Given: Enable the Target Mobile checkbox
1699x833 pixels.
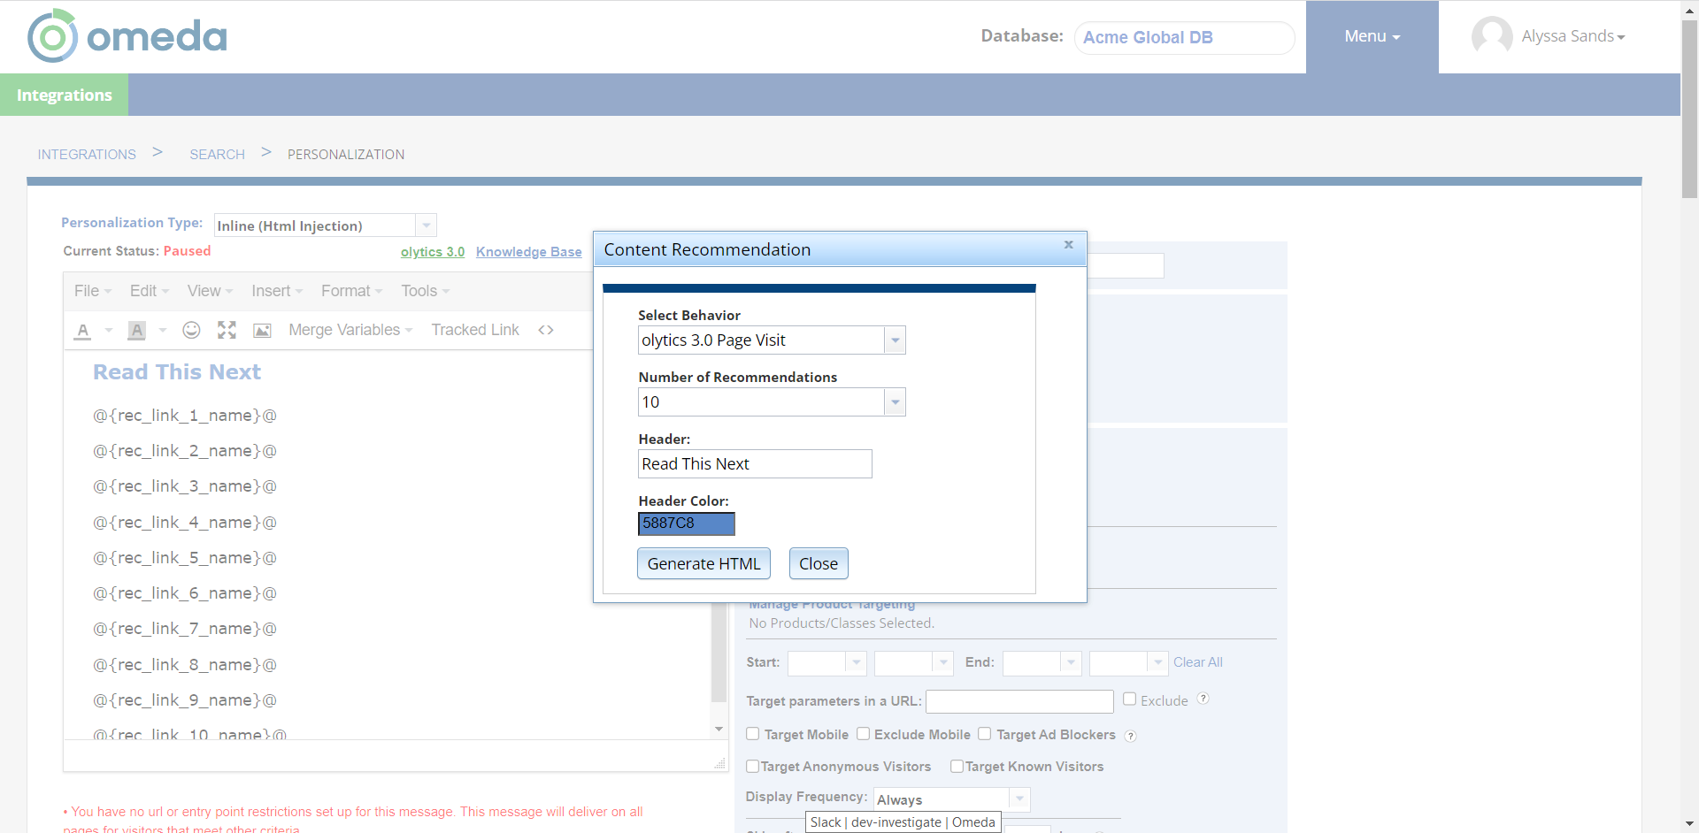Looking at the screenshot, I should point(753,734).
